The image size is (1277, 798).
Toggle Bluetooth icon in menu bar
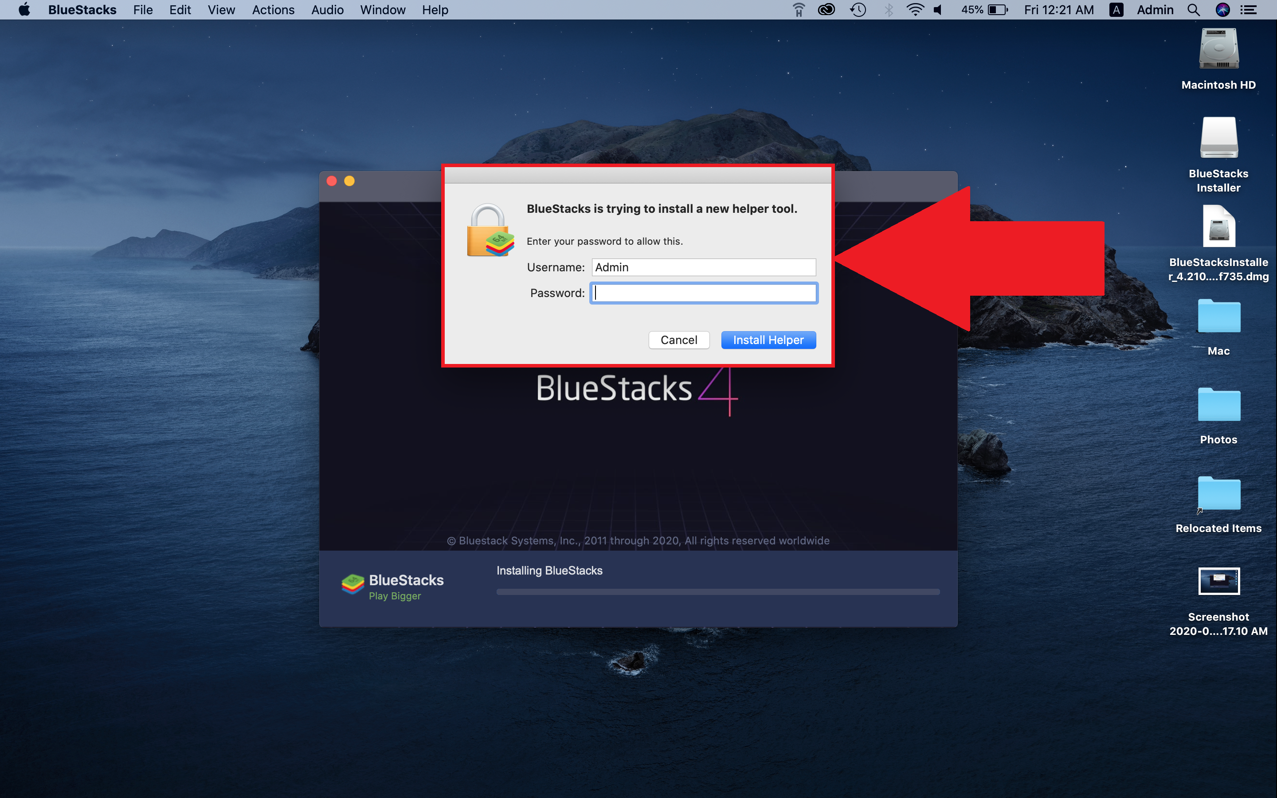(x=891, y=10)
